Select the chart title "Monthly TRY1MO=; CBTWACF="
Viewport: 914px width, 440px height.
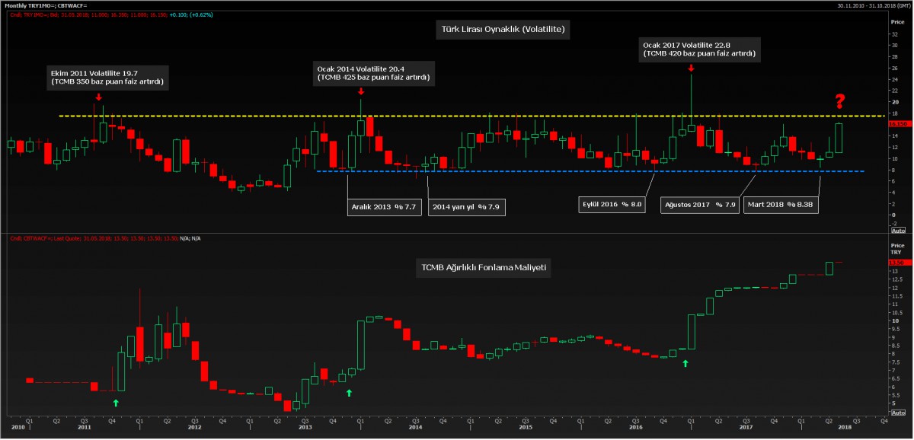point(46,5)
